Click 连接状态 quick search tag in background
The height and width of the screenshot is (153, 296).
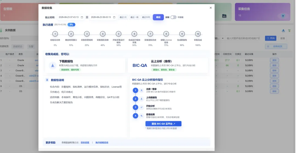tap(18, 46)
